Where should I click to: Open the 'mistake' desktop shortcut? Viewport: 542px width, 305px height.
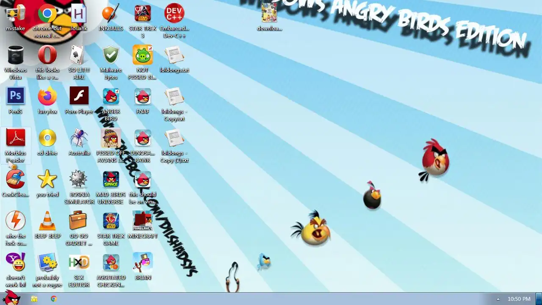coord(15,18)
